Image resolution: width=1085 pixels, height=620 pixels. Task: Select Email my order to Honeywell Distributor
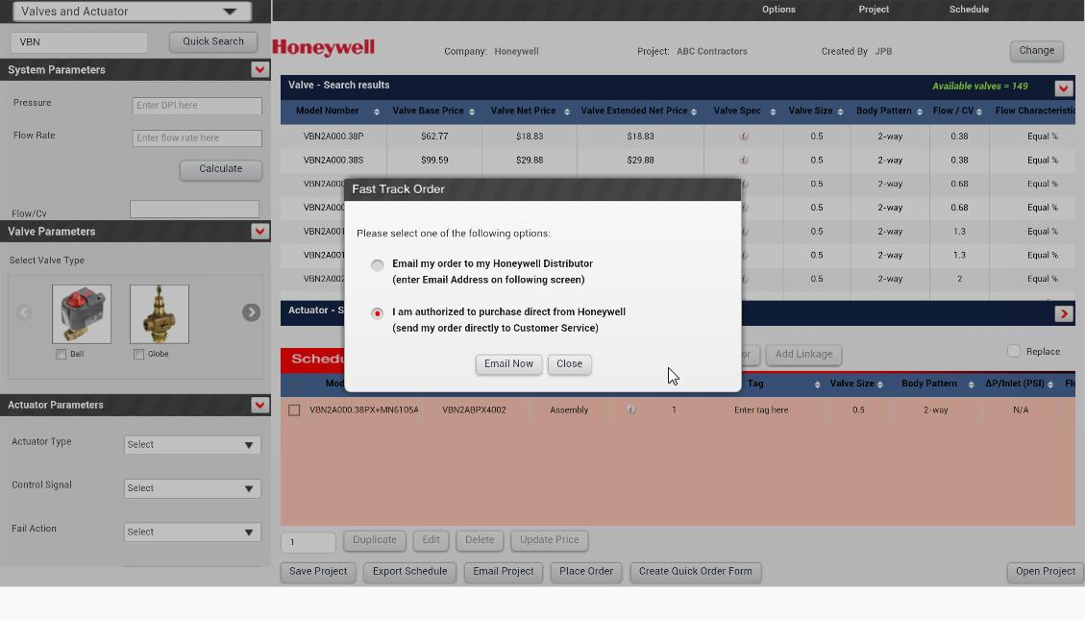click(378, 265)
